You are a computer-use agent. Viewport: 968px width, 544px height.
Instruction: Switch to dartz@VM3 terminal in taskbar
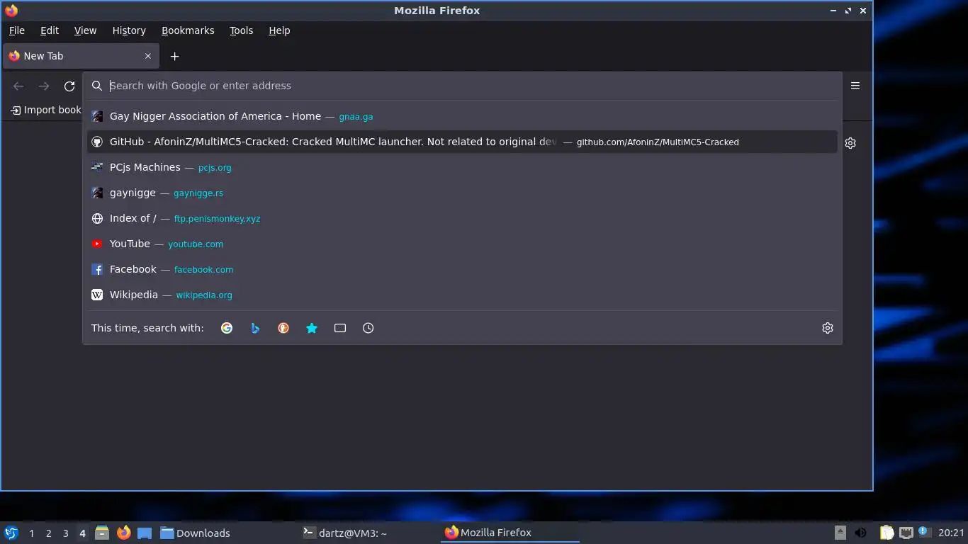pos(368,533)
